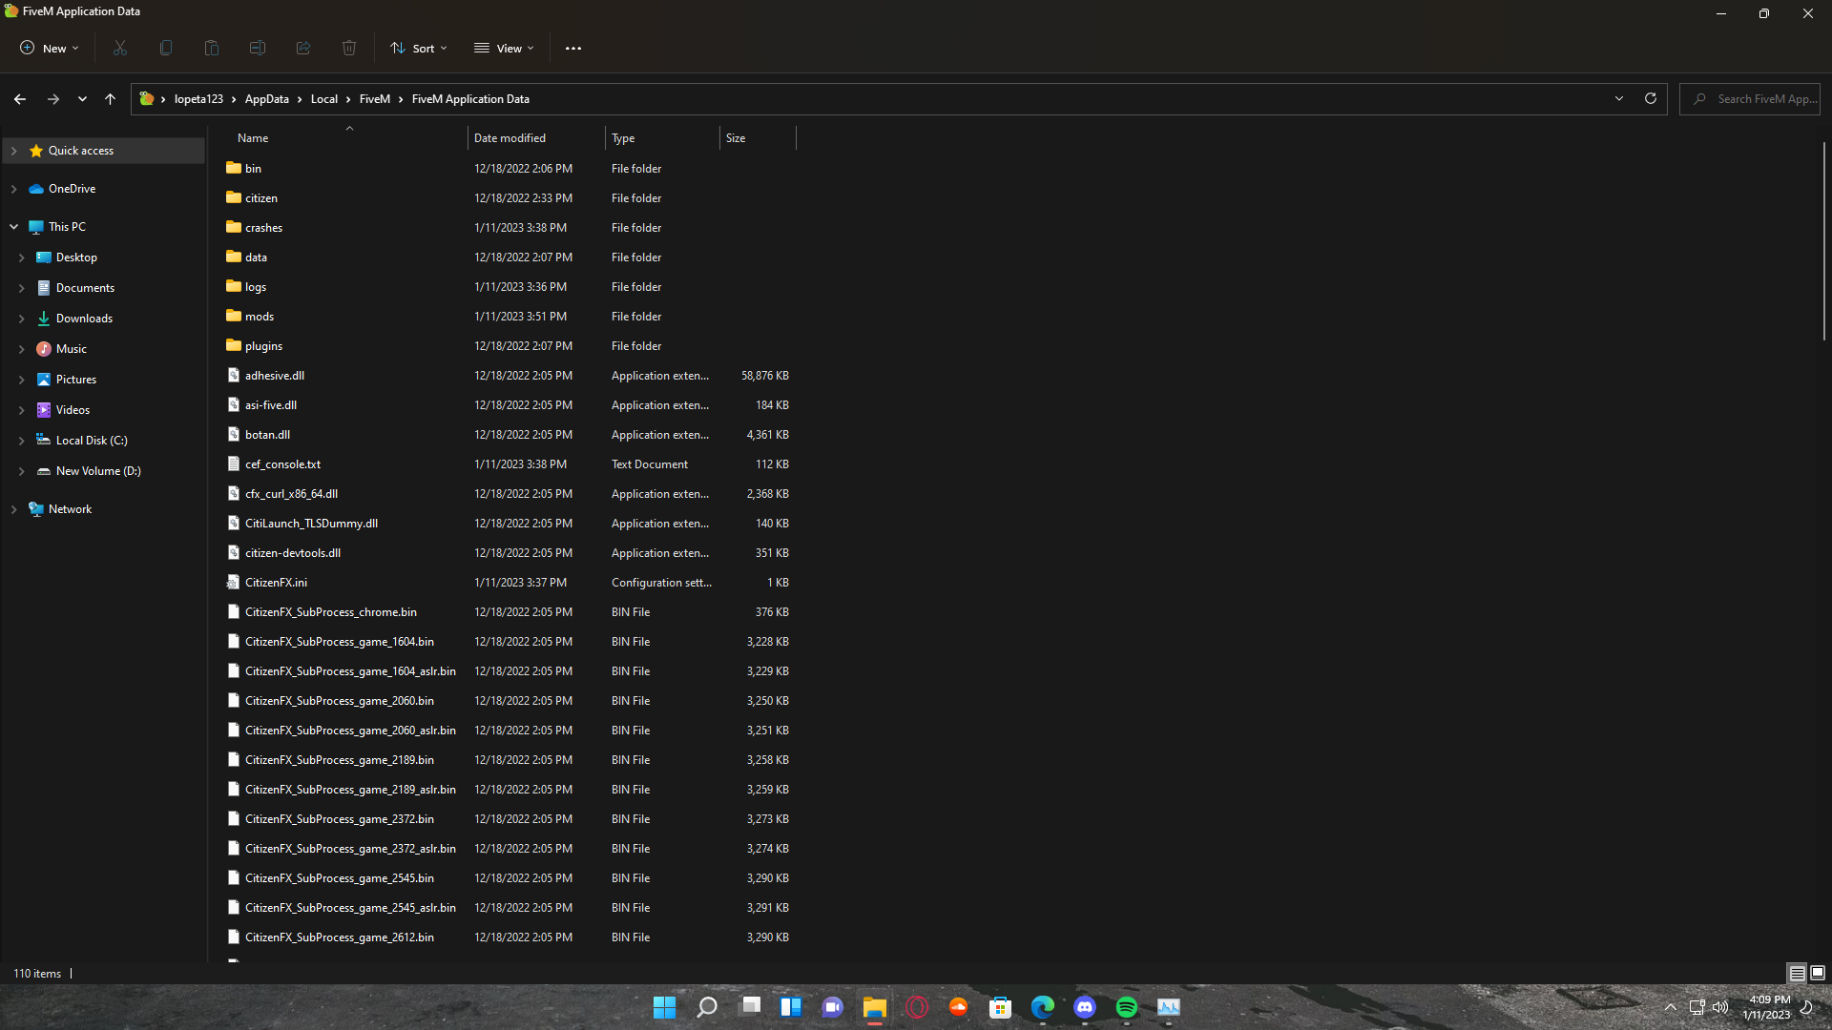Click the Paste toolbar icon
Viewport: 1832px width, 1030px height.
point(212,48)
